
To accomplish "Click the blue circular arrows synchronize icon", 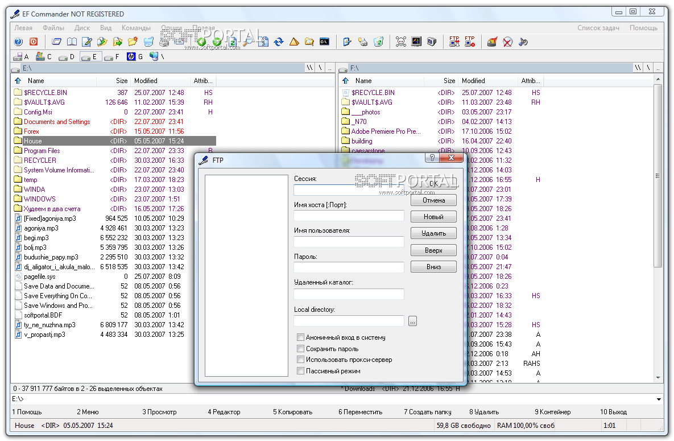I will (x=279, y=42).
